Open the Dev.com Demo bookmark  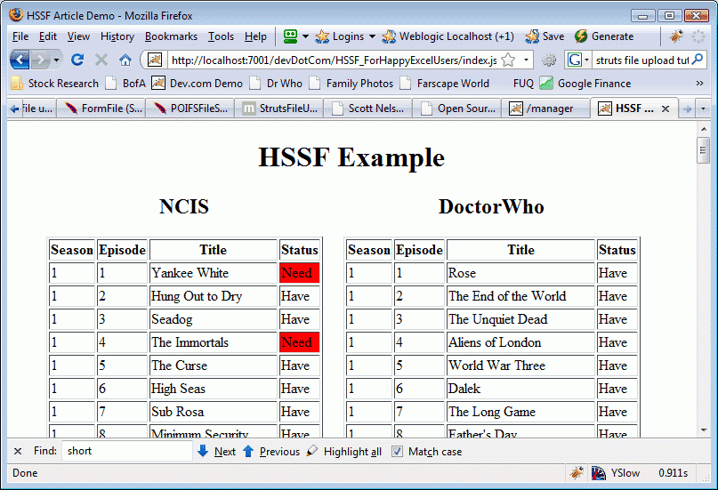198,84
